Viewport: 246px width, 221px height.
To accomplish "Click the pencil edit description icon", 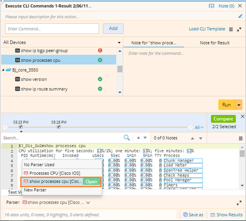I will click(240, 16).
